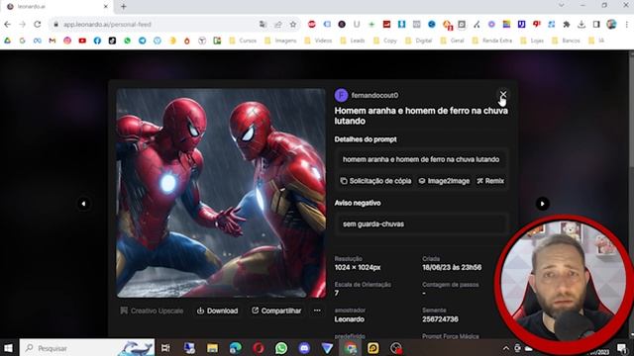Bookmark this page with the star icon
This screenshot has width=634, height=356.
tap(293, 24)
